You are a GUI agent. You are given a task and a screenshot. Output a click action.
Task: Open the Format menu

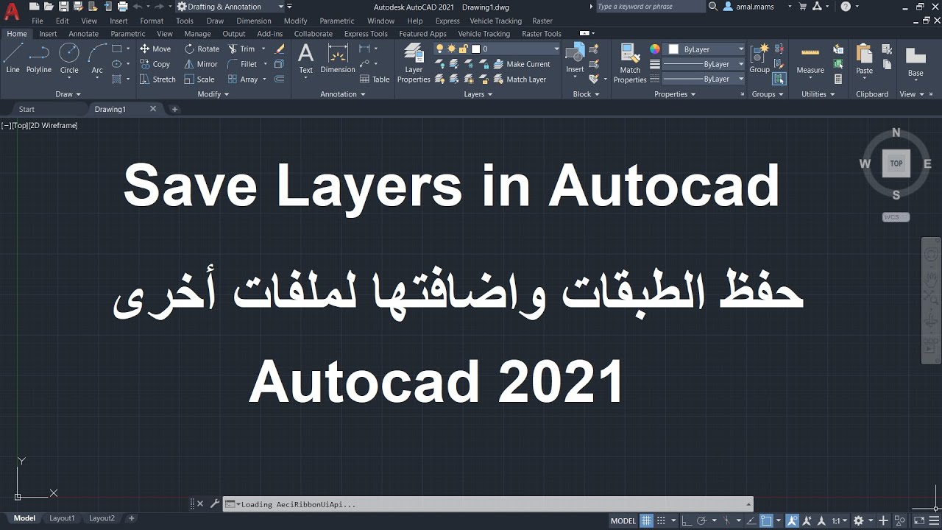click(x=152, y=21)
